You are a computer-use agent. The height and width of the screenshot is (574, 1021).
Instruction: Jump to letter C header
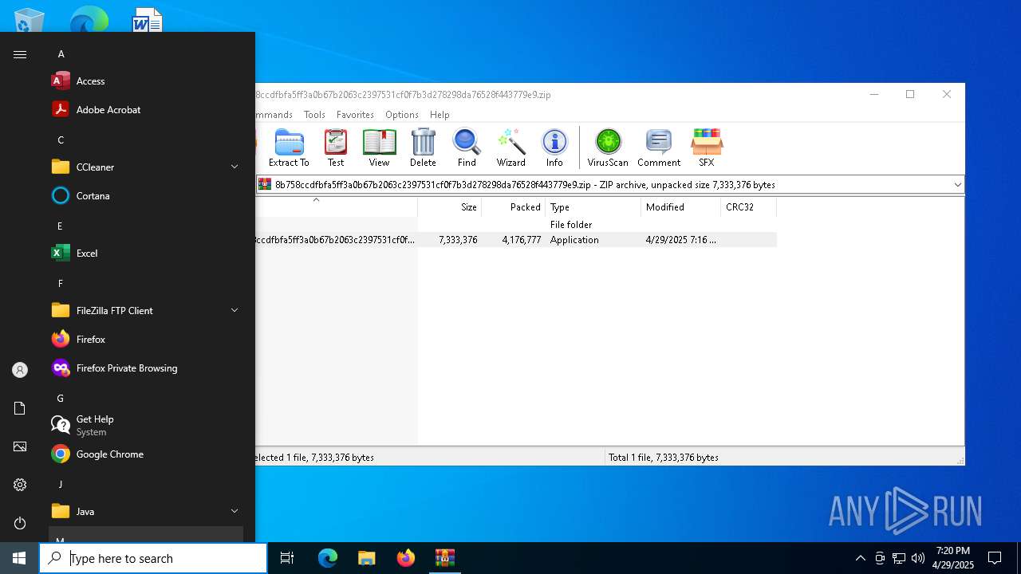(x=61, y=140)
